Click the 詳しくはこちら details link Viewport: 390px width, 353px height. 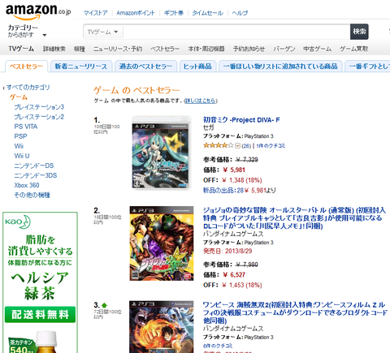click(201, 101)
